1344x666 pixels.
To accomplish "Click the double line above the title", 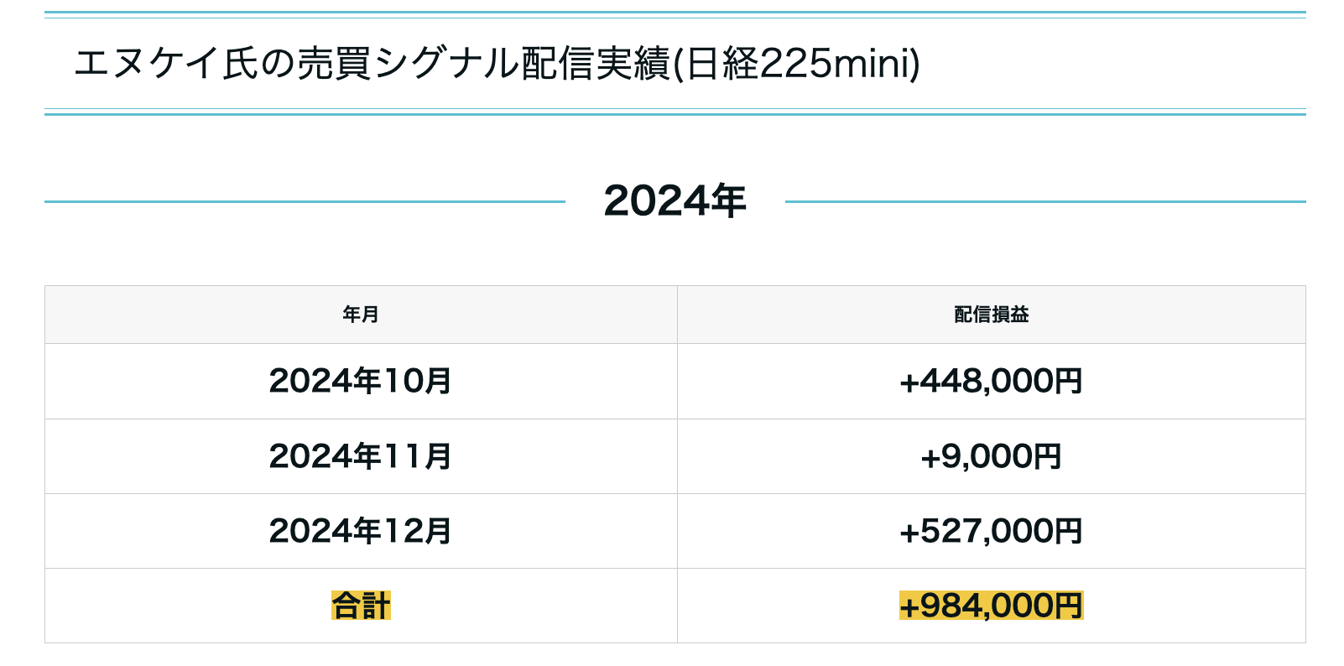I will (x=675, y=15).
